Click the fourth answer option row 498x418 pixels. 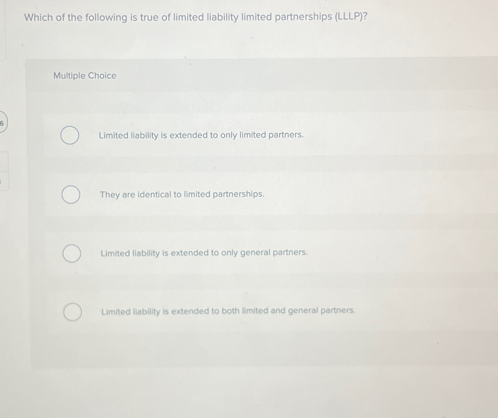[x=251, y=312]
